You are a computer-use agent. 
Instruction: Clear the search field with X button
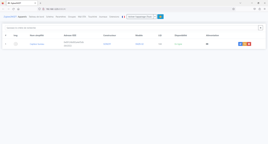click(260, 28)
